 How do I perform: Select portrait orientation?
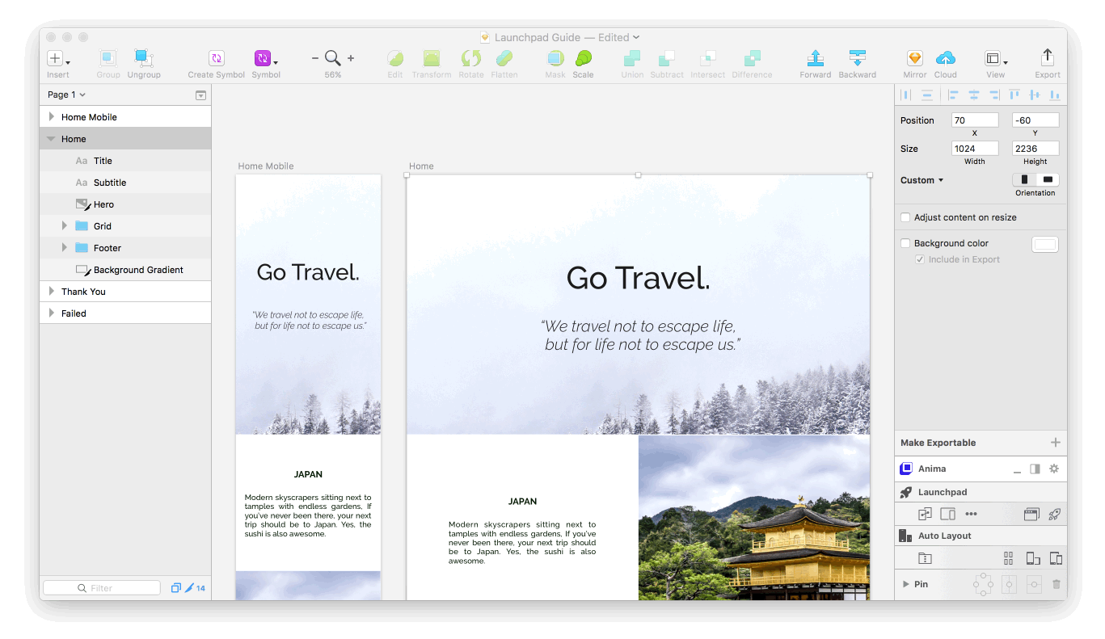1024,179
